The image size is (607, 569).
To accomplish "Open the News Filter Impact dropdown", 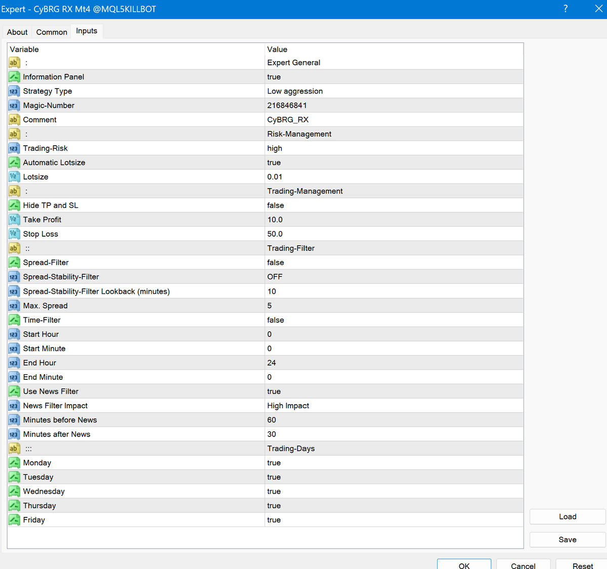I will [x=288, y=406].
